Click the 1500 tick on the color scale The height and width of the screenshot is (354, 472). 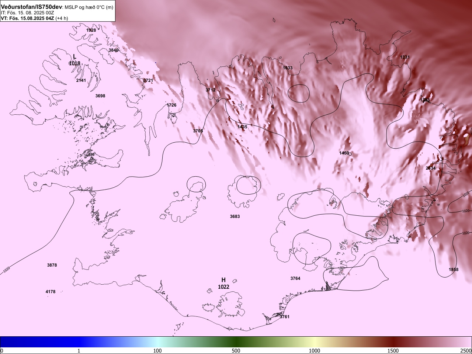393,351
